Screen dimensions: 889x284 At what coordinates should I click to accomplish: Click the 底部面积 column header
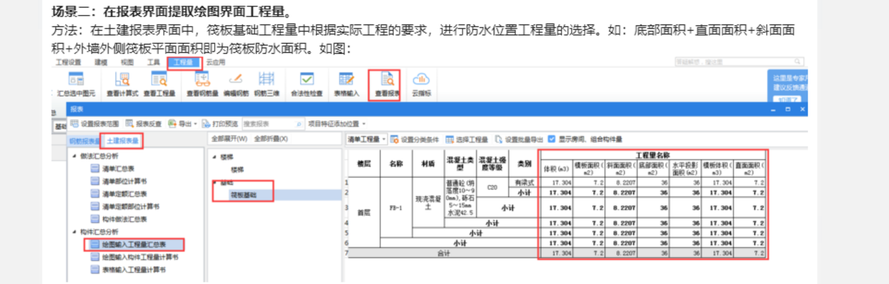click(x=652, y=169)
